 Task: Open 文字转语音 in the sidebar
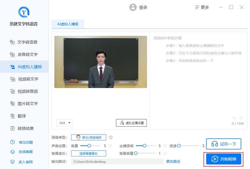pyautogui.click(x=24, y=42)
